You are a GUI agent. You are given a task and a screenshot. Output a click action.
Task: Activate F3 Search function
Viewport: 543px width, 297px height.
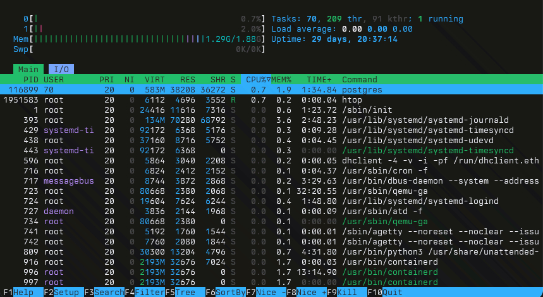click(x=104, y=293)
